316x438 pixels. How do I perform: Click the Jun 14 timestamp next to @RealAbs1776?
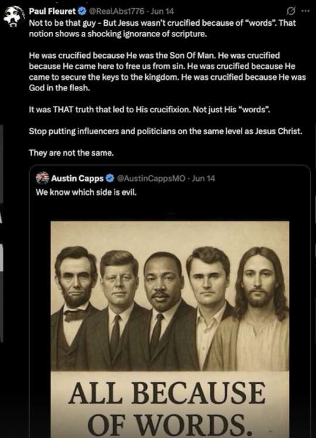(162, 11)
